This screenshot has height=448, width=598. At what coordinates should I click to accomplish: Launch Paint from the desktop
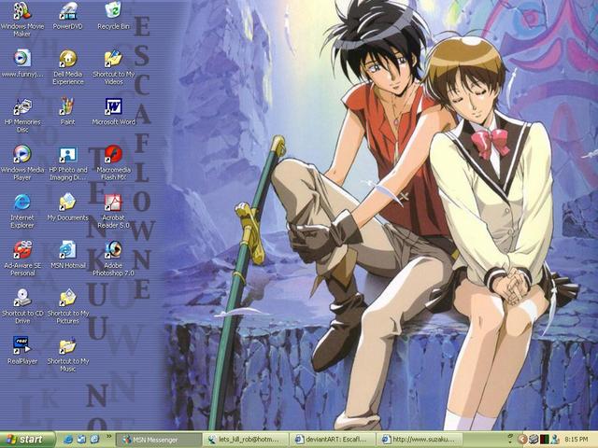tap(67, 111)
